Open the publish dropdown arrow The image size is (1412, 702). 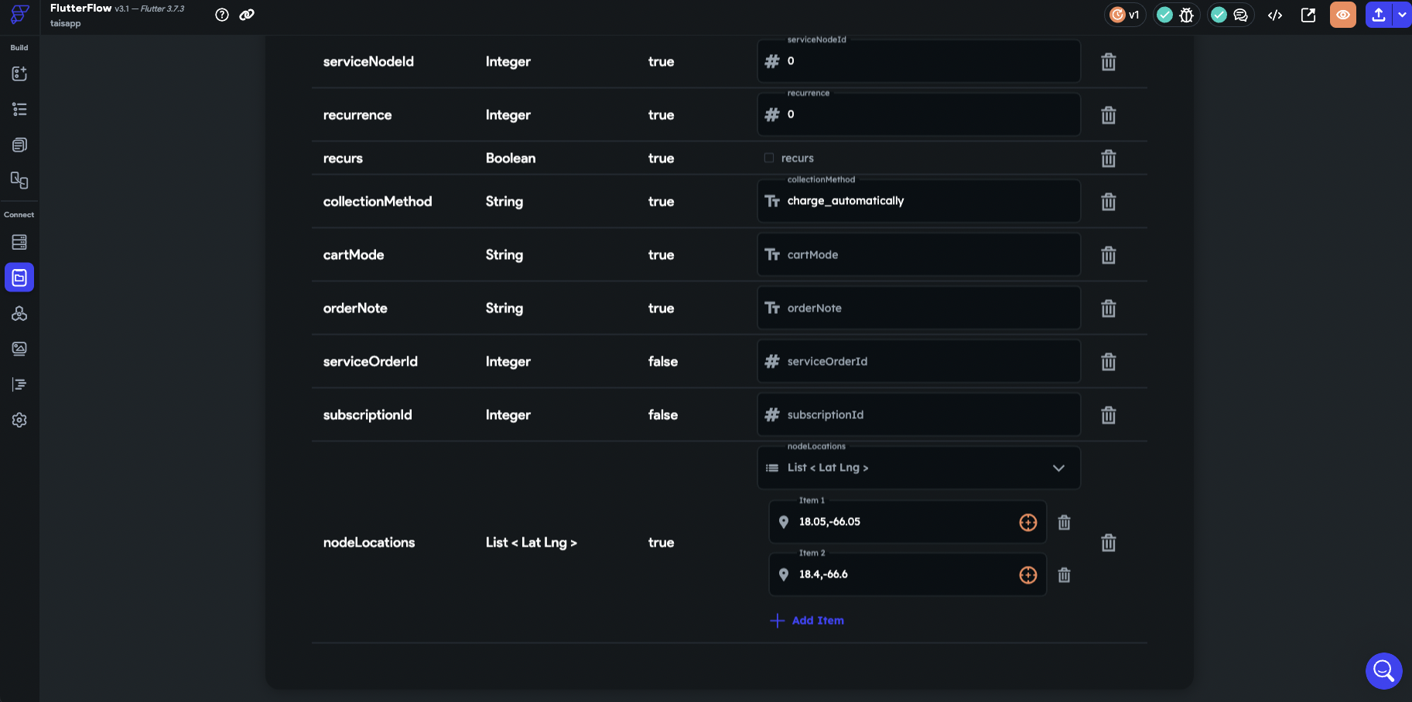click(x=1402, y=15)
